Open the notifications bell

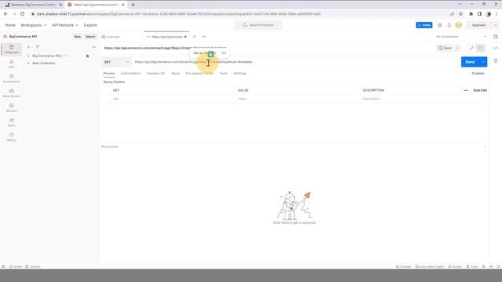[x=449, y=25]
